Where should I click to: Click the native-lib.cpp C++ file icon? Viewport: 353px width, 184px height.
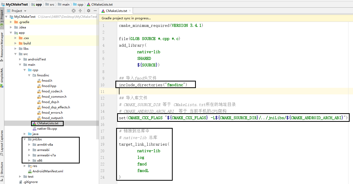point(34,129)
